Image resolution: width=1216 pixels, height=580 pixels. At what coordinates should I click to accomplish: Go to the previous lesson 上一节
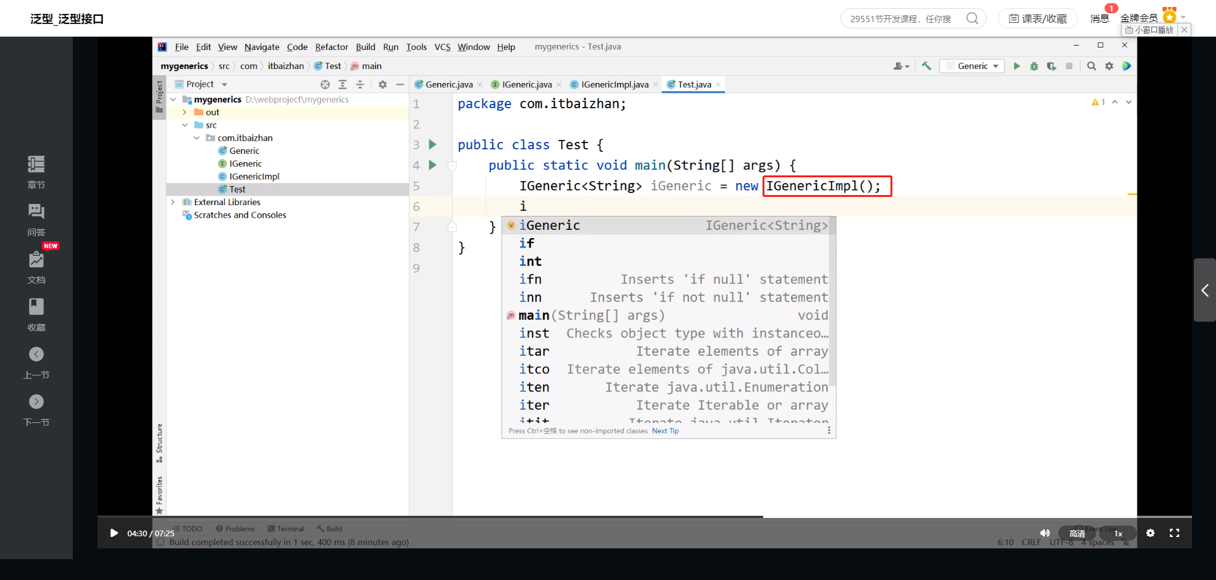coord(36,362)
